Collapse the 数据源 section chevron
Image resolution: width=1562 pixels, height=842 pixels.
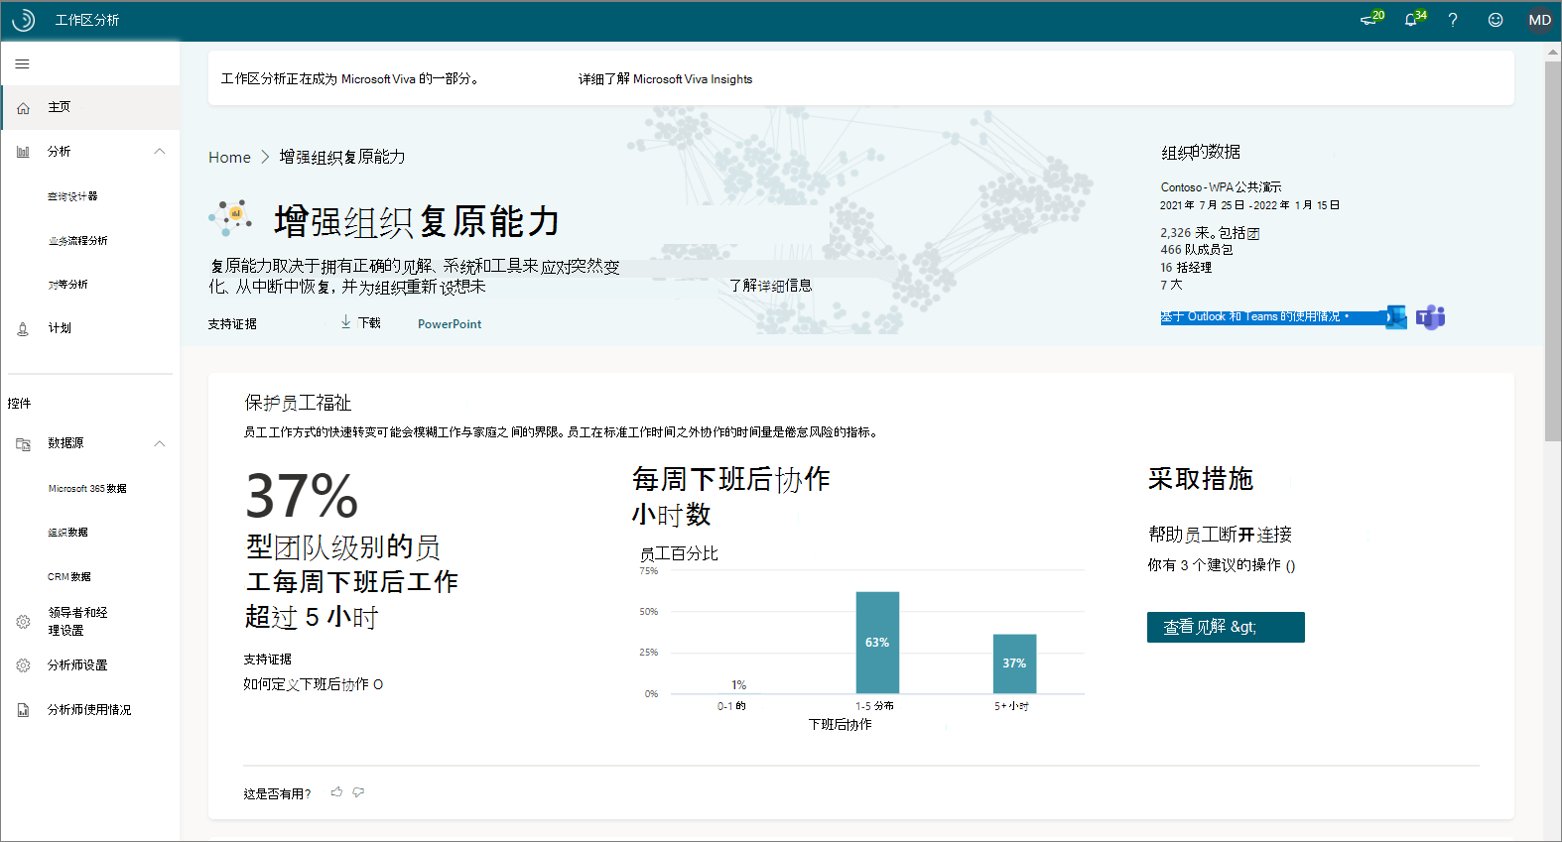coord(160,444)
